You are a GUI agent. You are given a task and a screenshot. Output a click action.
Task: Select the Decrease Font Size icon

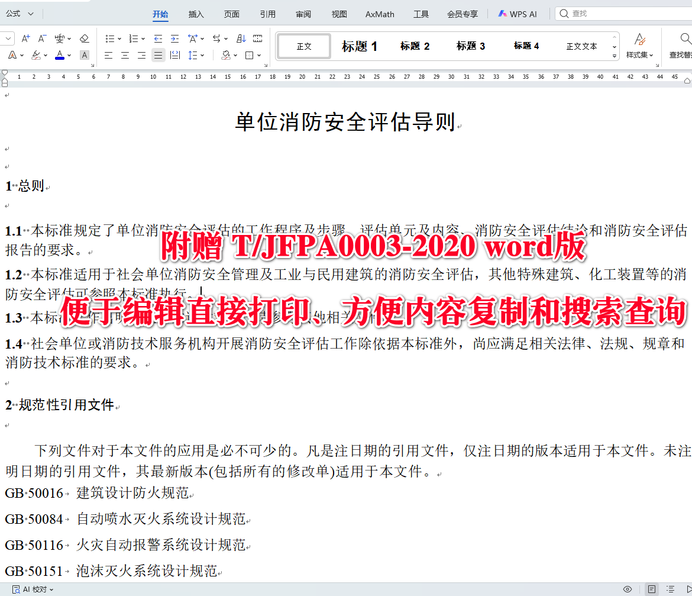coord(41,39)
